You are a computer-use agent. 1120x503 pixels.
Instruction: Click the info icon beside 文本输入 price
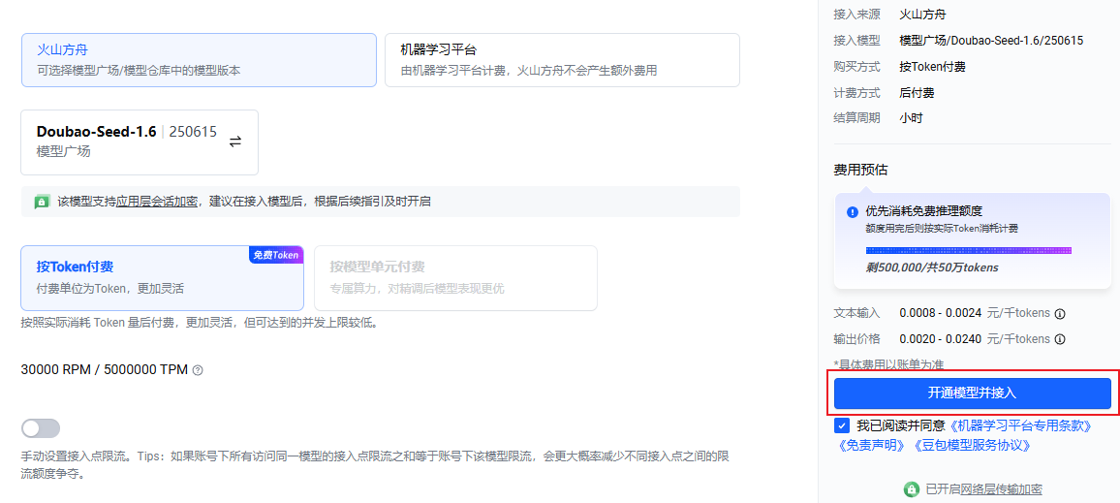(x=1060, y=313)
